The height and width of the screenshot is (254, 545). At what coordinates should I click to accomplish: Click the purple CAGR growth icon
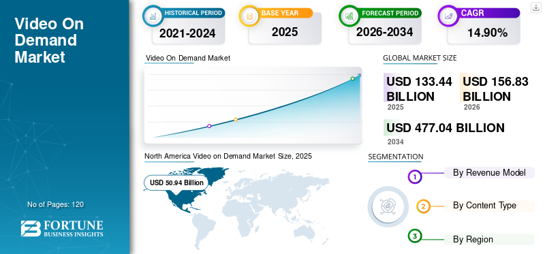click(x=448, y=16)
